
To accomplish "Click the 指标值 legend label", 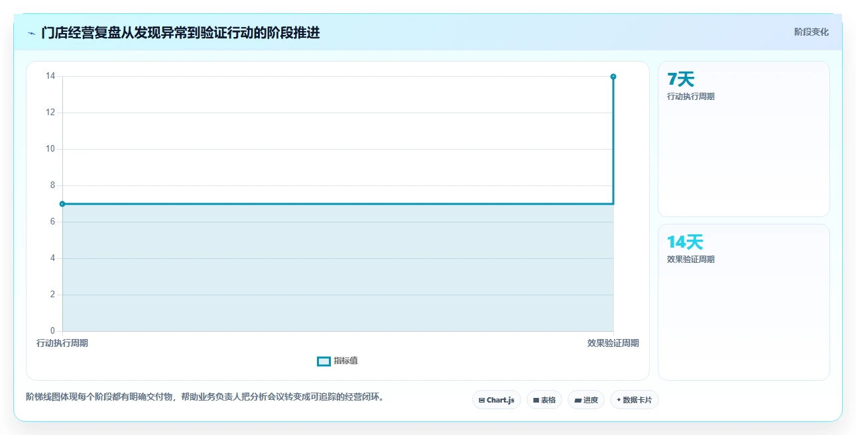I will tap(345, 361).
